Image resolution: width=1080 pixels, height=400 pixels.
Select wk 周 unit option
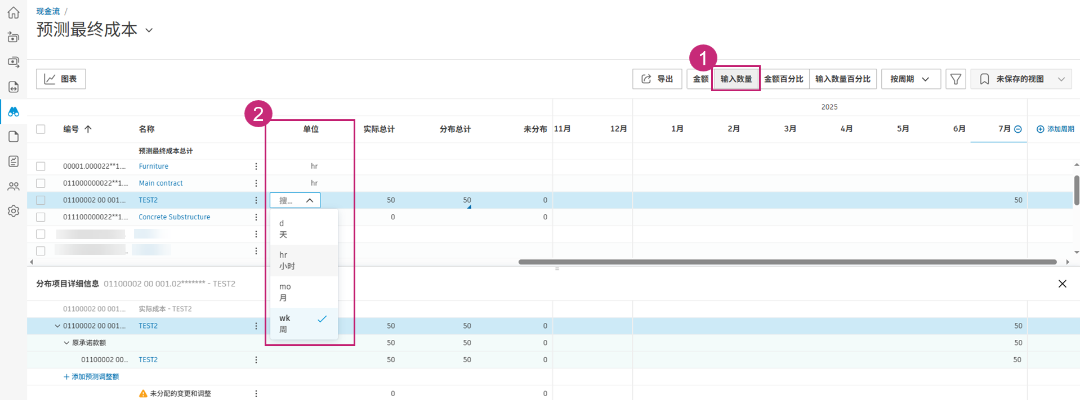[304, 323]
